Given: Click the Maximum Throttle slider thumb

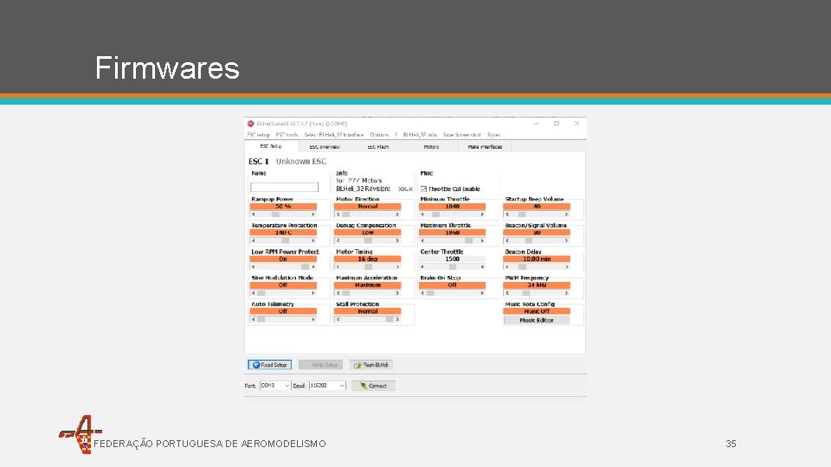Looking at the screenshot, I should (468, 240).
